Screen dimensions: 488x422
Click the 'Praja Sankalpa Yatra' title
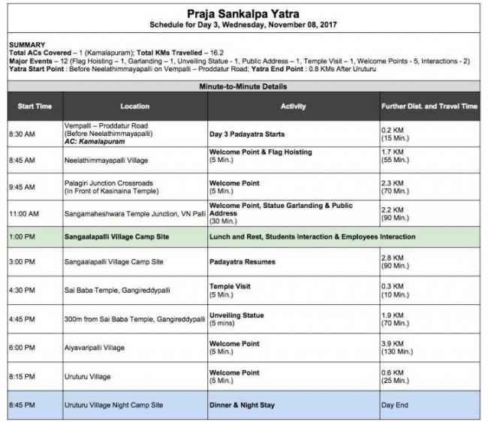(243, 14)
